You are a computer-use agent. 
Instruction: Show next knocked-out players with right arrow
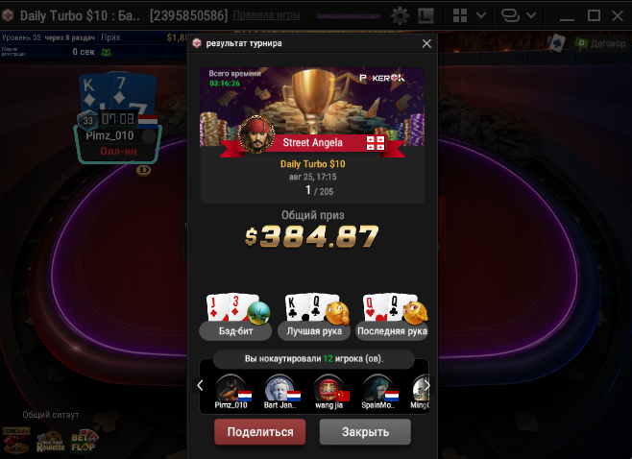click(x=426, y=386)
